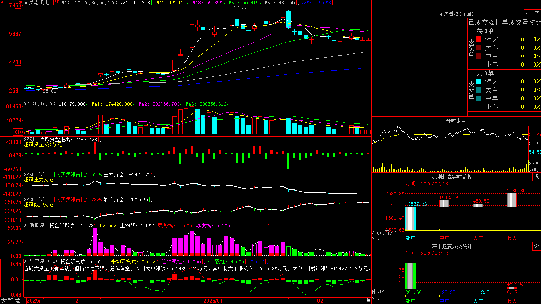Click the 分时走势 panel title
The image size is (541, 304).
[x=456, y=121]
